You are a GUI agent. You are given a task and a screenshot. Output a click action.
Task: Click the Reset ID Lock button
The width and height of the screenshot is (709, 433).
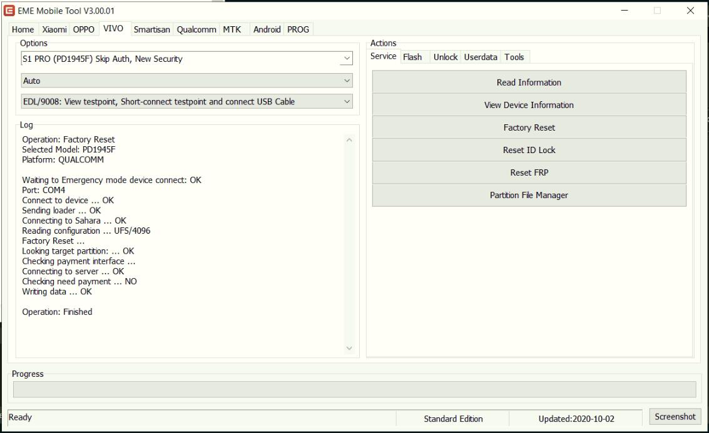pos(529,150)
